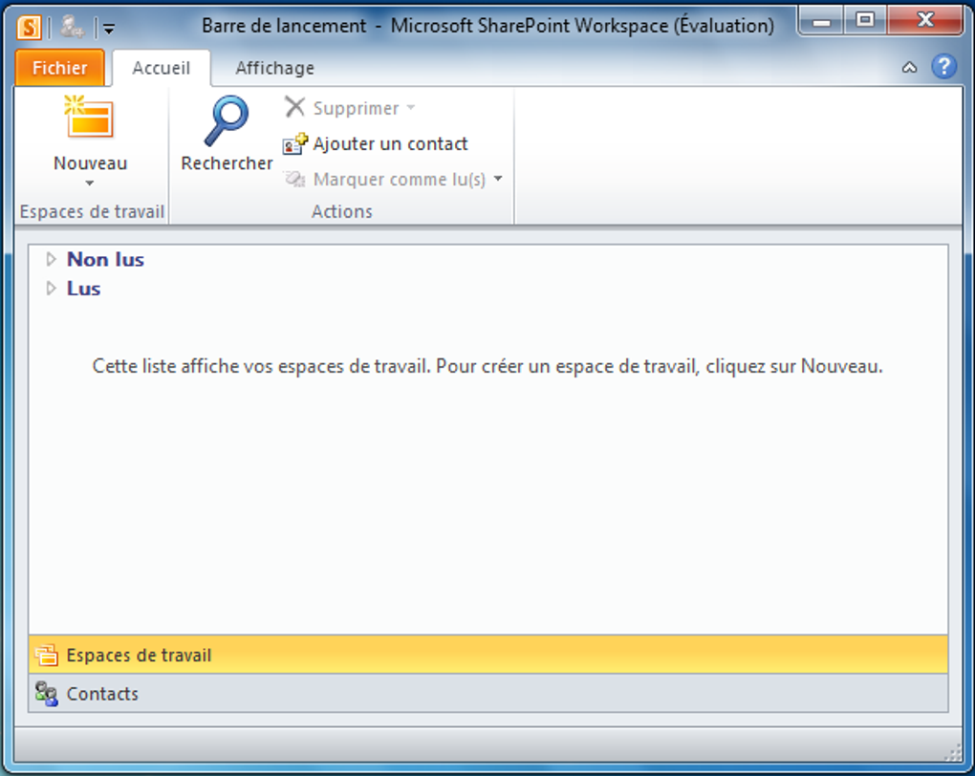Select the Lus heading
The image size is (975, 776).
(83, 289)
